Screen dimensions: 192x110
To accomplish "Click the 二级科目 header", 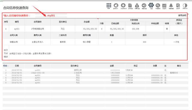I will pyautogui.click(x=63, y=35).
